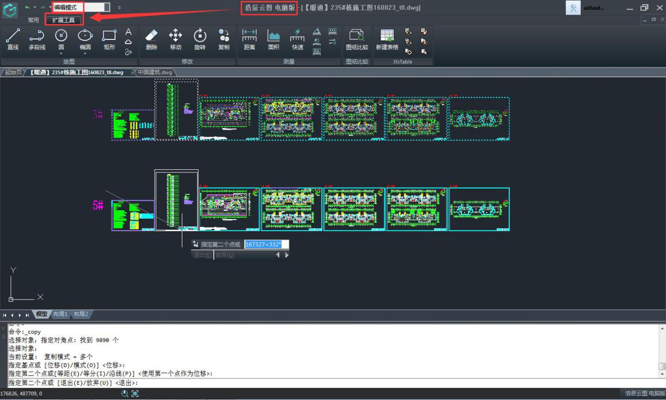
Task: Click the magnifier zoom icon in status bar
Action: tap(125, 393)
